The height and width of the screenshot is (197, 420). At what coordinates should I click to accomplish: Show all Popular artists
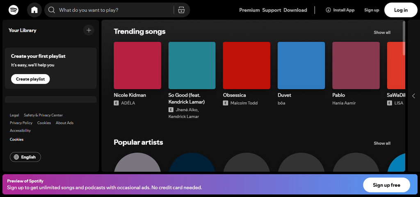coord(382,143)
